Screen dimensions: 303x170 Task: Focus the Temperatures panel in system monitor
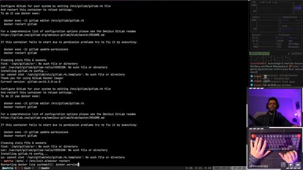291,19
